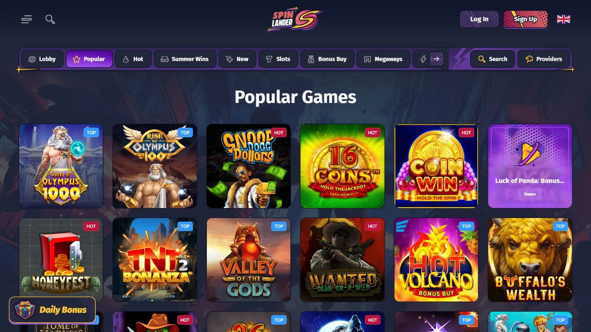Screen dimensions: 591x332
Task: Open the UK flag language selector
Action: pyautogui.click(x=563, y=19)
